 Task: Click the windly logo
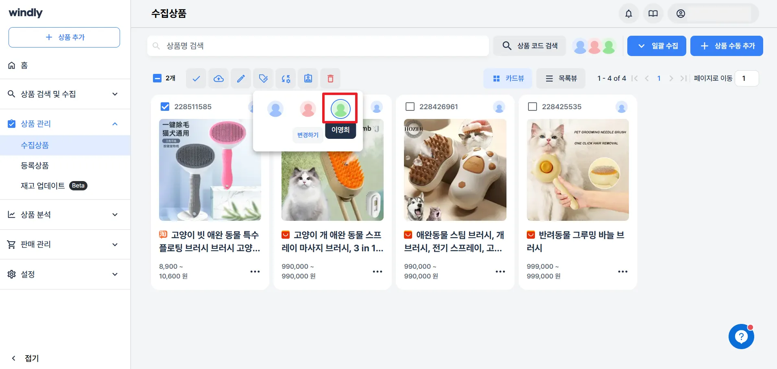26,13
